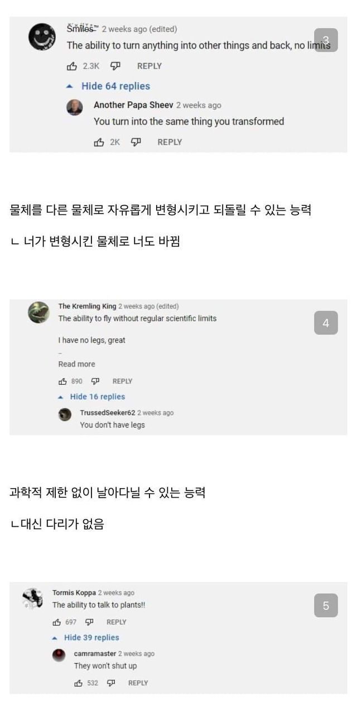Open Smiles smiley-face profile avatar
The image size is (357, 715).
point(42,38)
